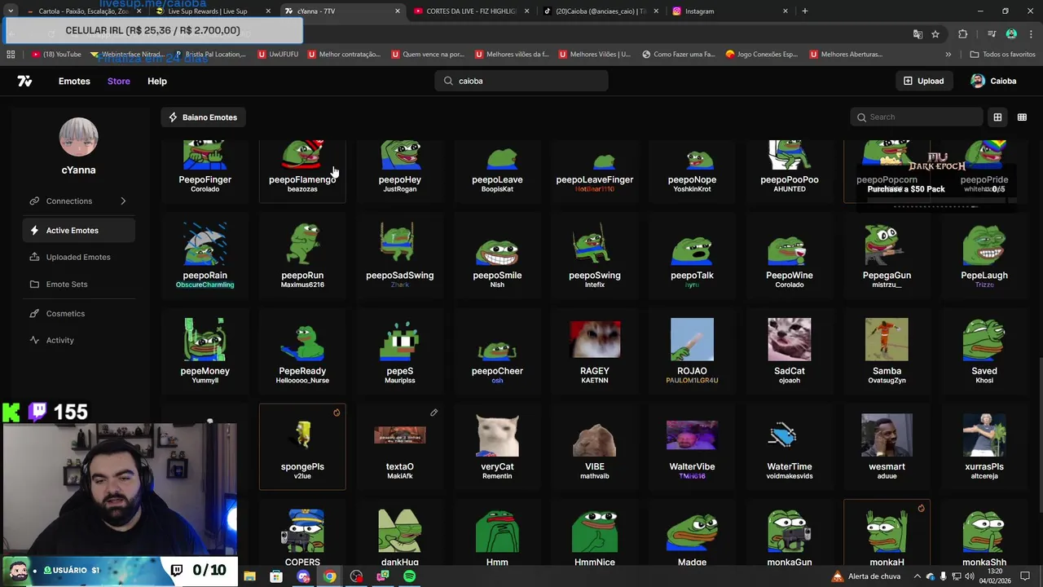The height and width of the screenshot is (587, 1043).
Task: Bookmark this page with star icon
Action: [x=935, y=34]
